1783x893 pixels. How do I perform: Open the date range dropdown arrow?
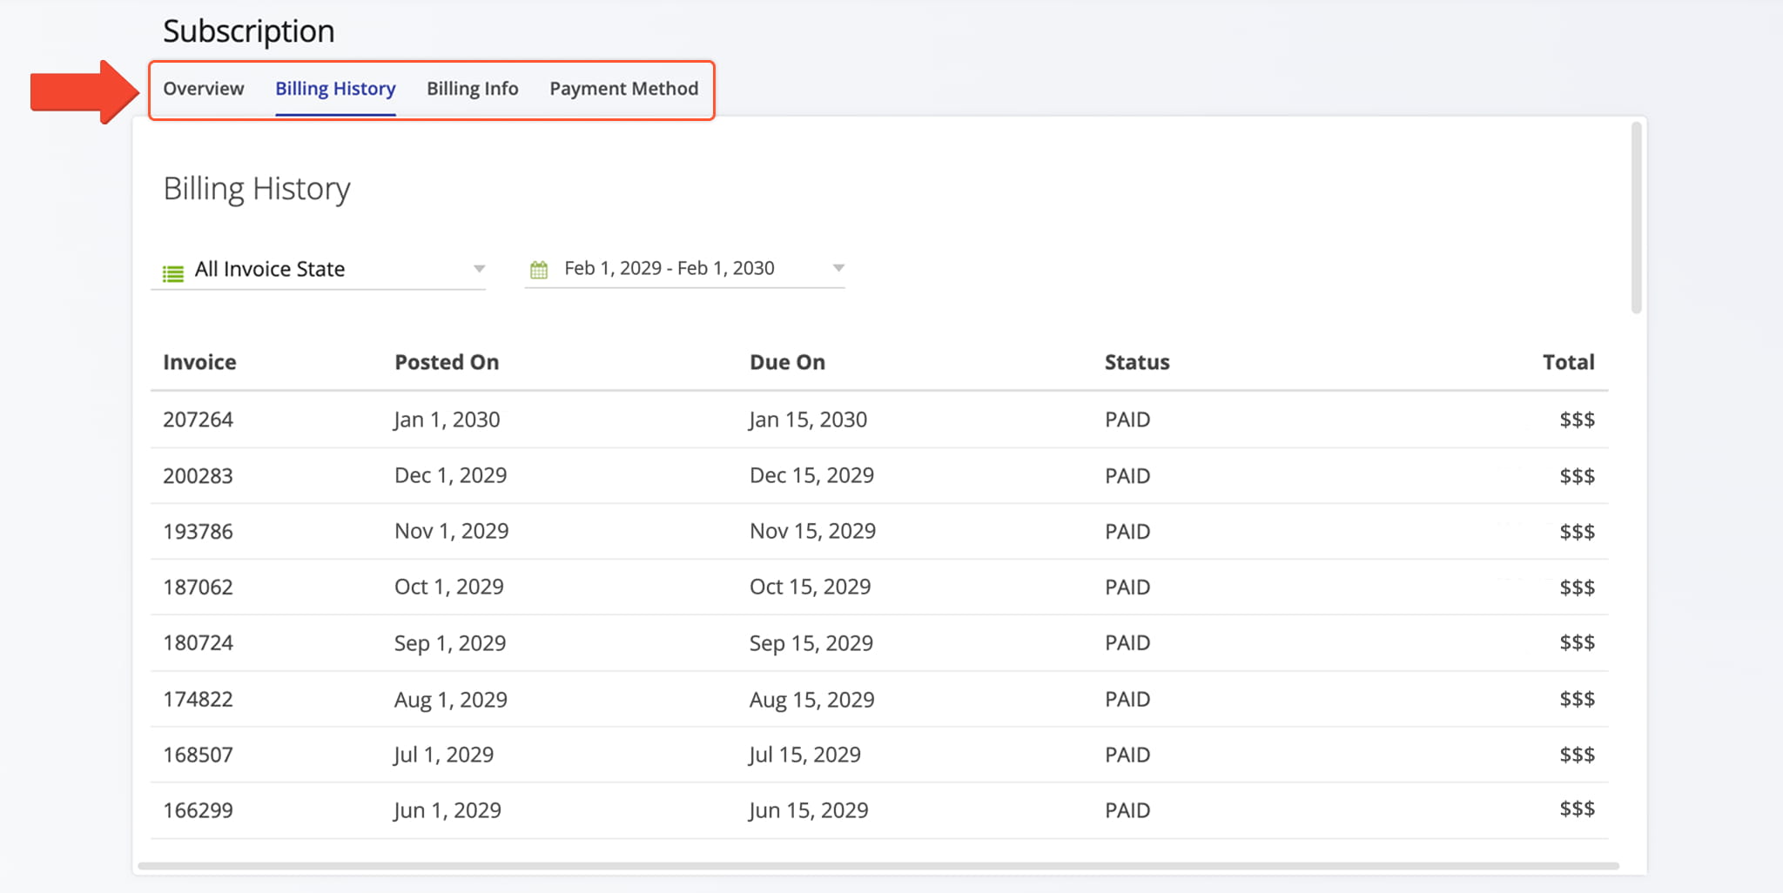tap(838, 268)
